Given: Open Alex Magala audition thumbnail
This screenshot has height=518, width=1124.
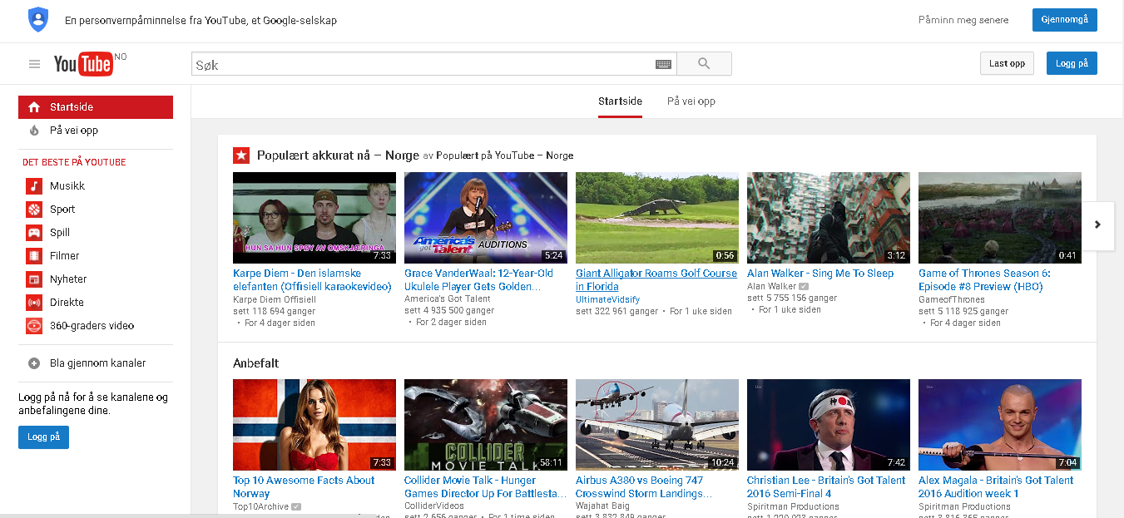Looking at the screenshot, I should [1000, 425].
